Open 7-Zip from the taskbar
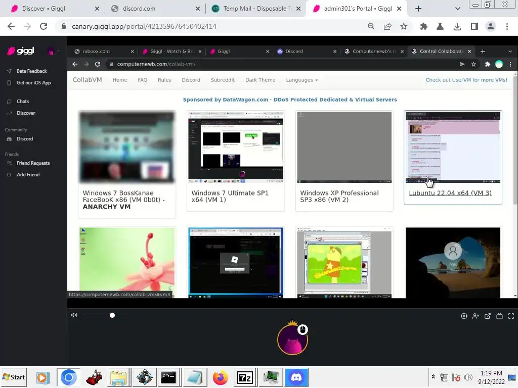The image size is (518, 388). tap(245, 377)
